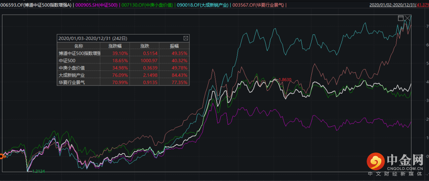Click the chart close X icon

pos(408,18)
